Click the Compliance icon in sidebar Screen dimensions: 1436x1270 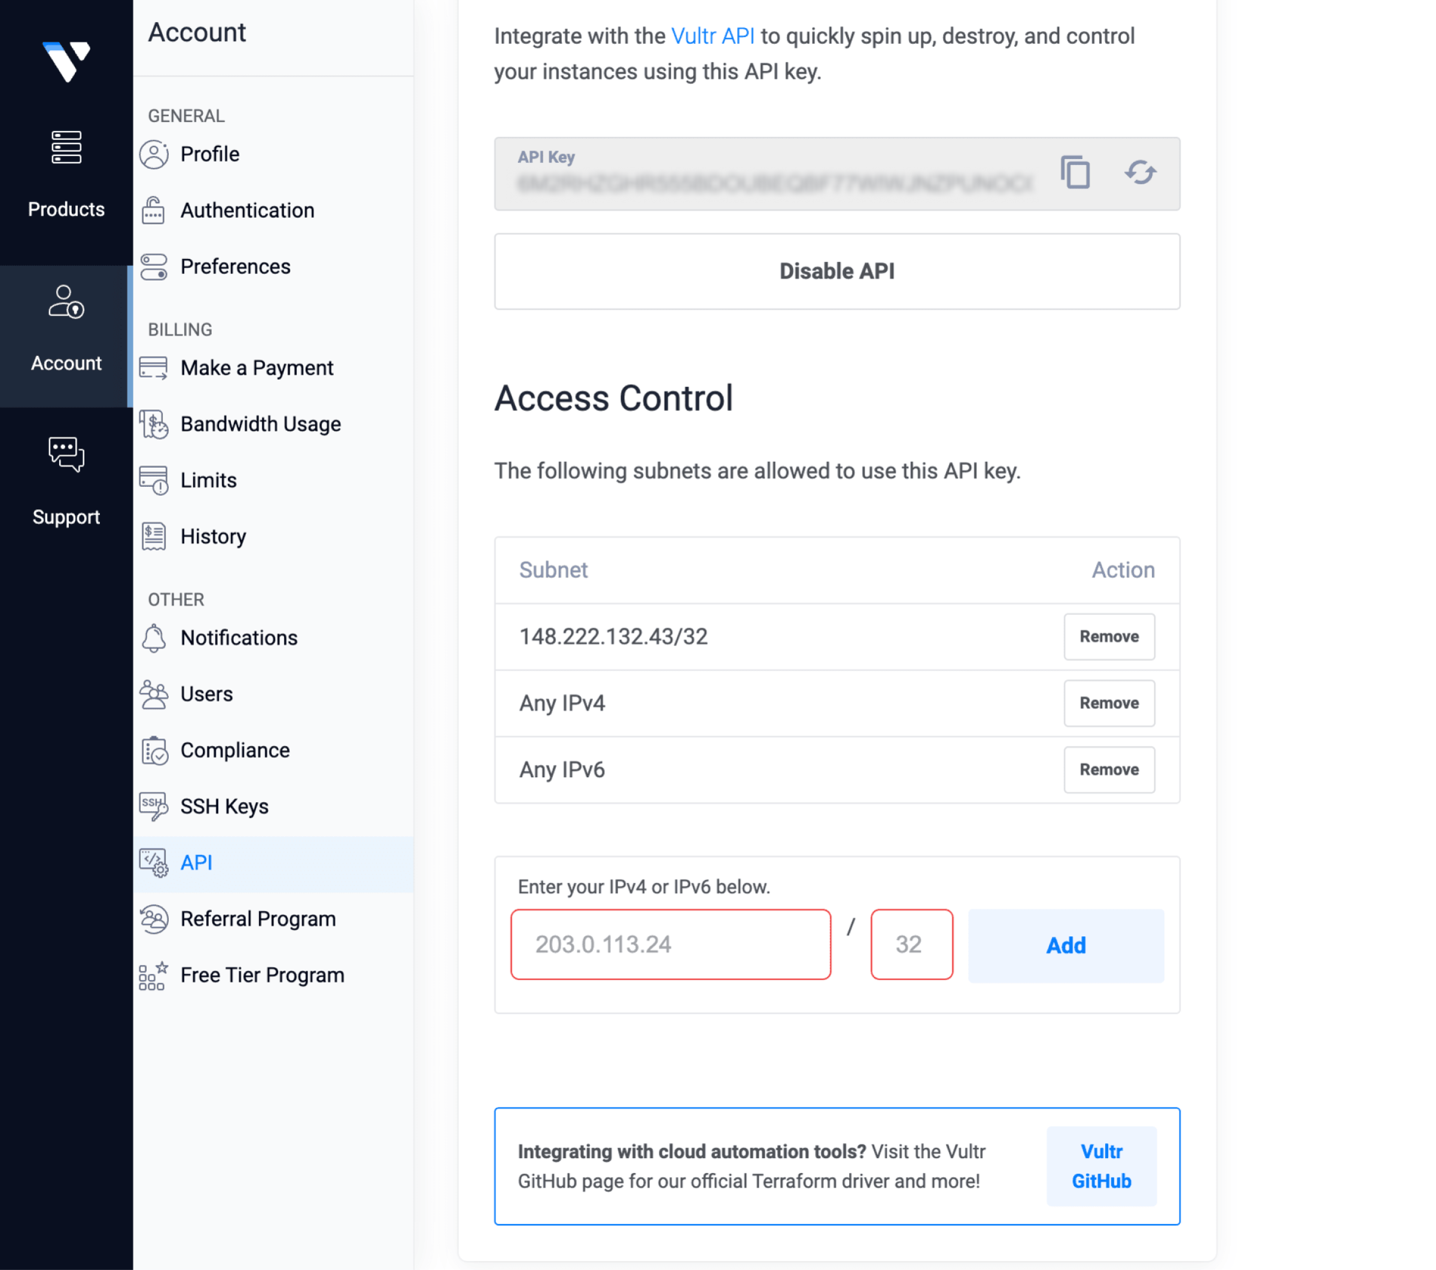coord(156,749)
